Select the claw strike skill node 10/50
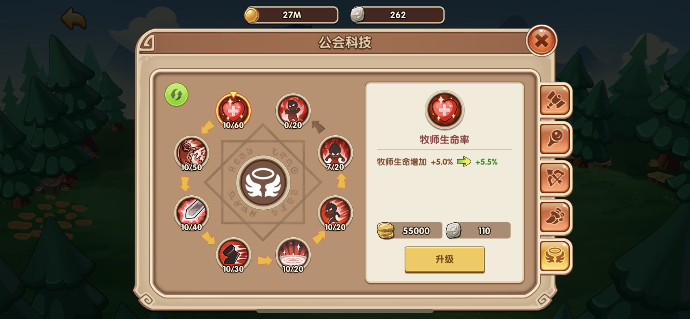The image size is (690, 319). point(191,153)
